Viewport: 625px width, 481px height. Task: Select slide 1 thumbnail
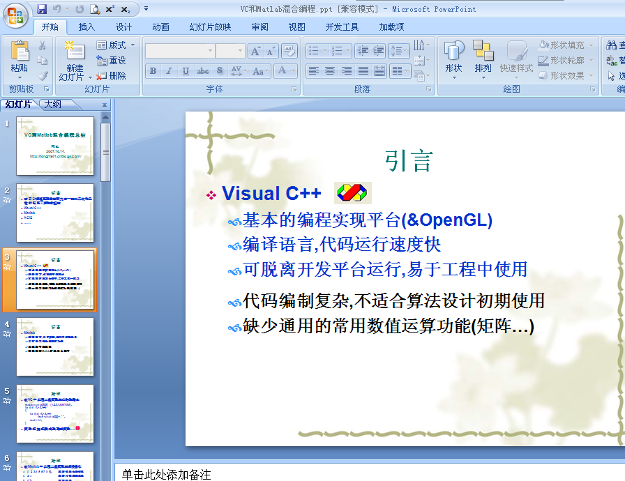click(x=55, y=146)
